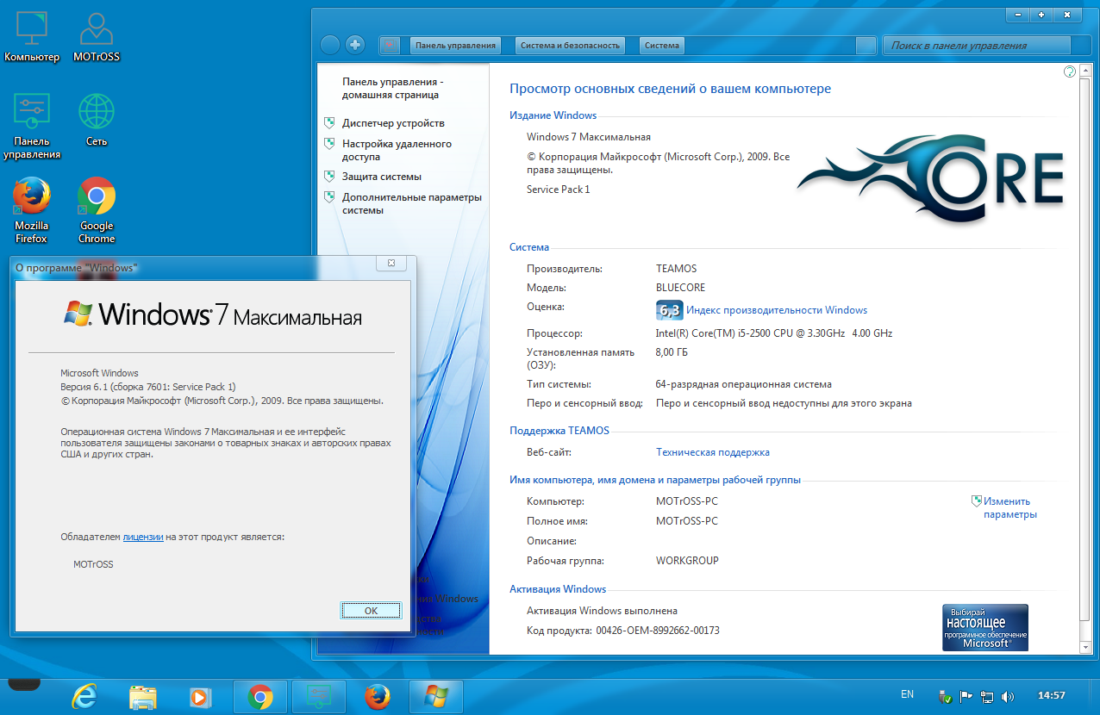Switch to Control Panel window in taskbar

coord(319,697)
